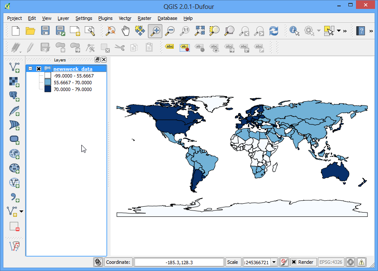Activate Select Features tool
The width and height of the screenshot is (378, 271).
click(x=329, y=31)
